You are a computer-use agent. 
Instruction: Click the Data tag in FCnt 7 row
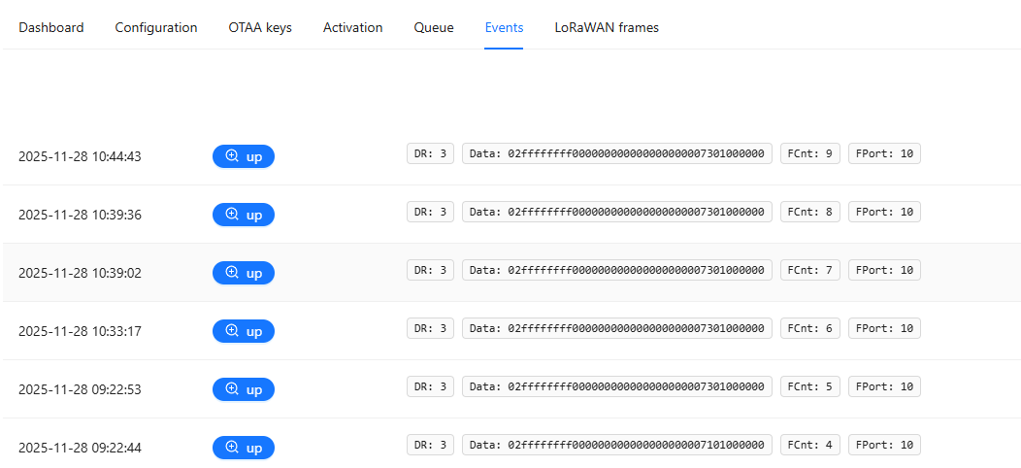616,270
